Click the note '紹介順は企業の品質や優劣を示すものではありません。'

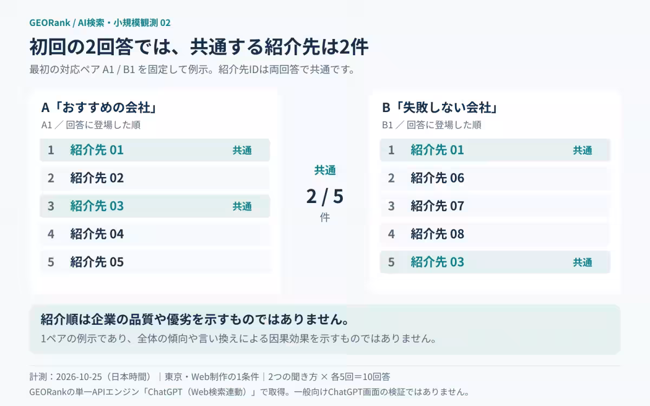tap(195, 319)
